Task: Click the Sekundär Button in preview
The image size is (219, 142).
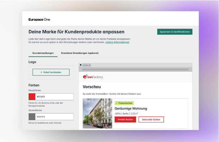Action: (151, 120)
